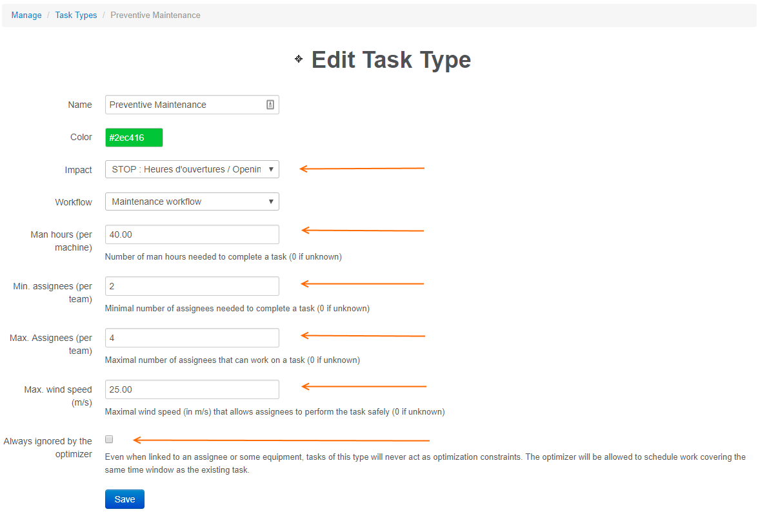Viewport: 758px width, 516px height.
Task: Click the task type icon beside the heading
Action: pyautogui.click(x=298, y=59)
